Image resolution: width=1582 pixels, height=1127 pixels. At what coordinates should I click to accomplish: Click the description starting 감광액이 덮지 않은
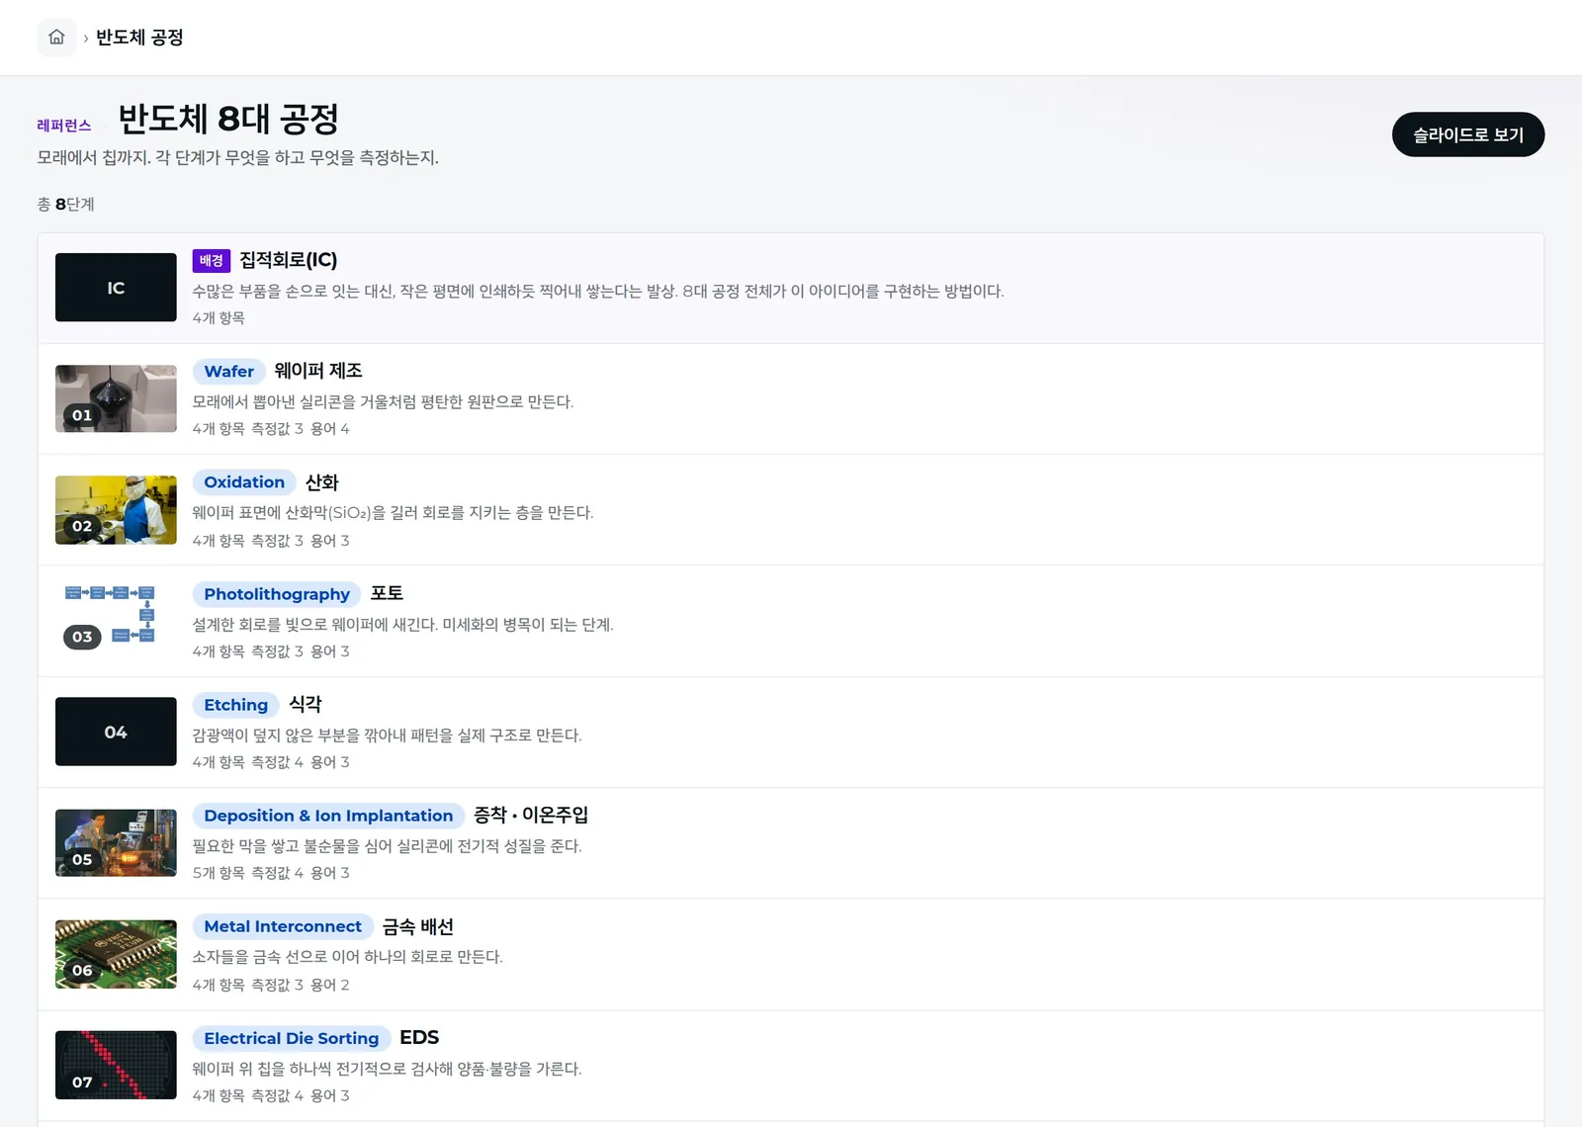tap(387, 735)
